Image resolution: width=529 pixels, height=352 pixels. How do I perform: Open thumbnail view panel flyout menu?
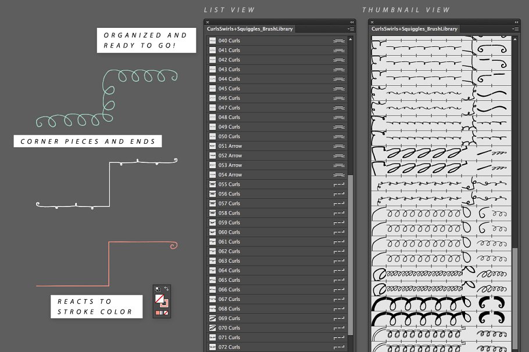click(x=513, y=28)
